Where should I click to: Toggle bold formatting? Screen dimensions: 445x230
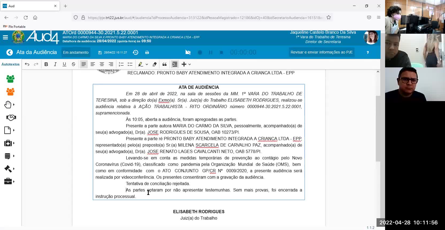(46, 64)
